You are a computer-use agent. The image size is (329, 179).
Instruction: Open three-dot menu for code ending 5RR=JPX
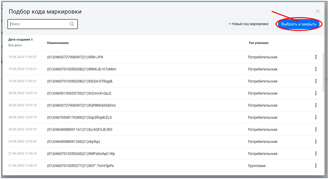pos(316,57)
